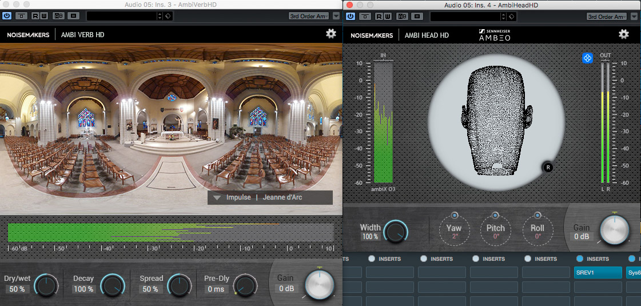Screen dimensions: 641x306
Task: Open preset management diamond icon in AmbiVerbHD
Action: pyautogui.click(x=168, y=16)
